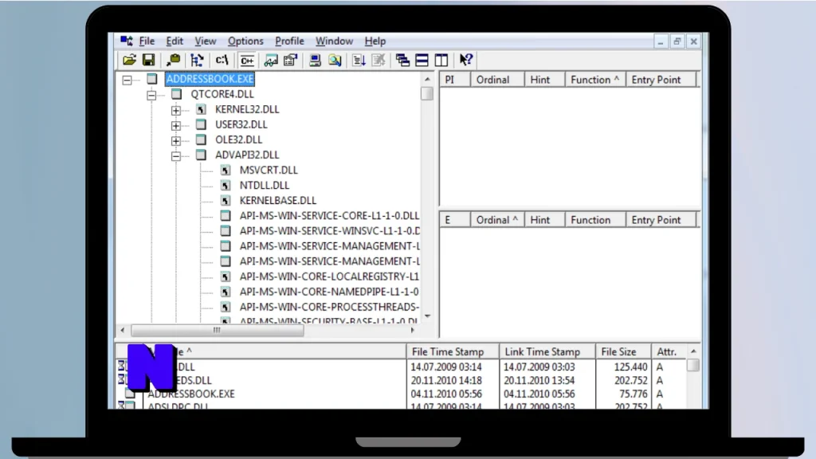816x459 pixels.
Task: Select KERNELBASE.DLL tree item
Action: coord(278,200)
